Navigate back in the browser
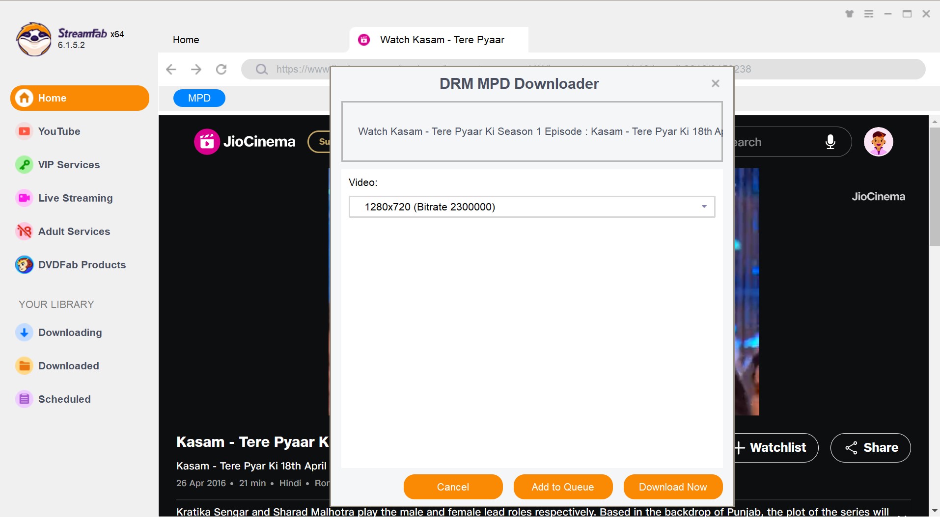 pyautogui.click(x=170, y=69)
